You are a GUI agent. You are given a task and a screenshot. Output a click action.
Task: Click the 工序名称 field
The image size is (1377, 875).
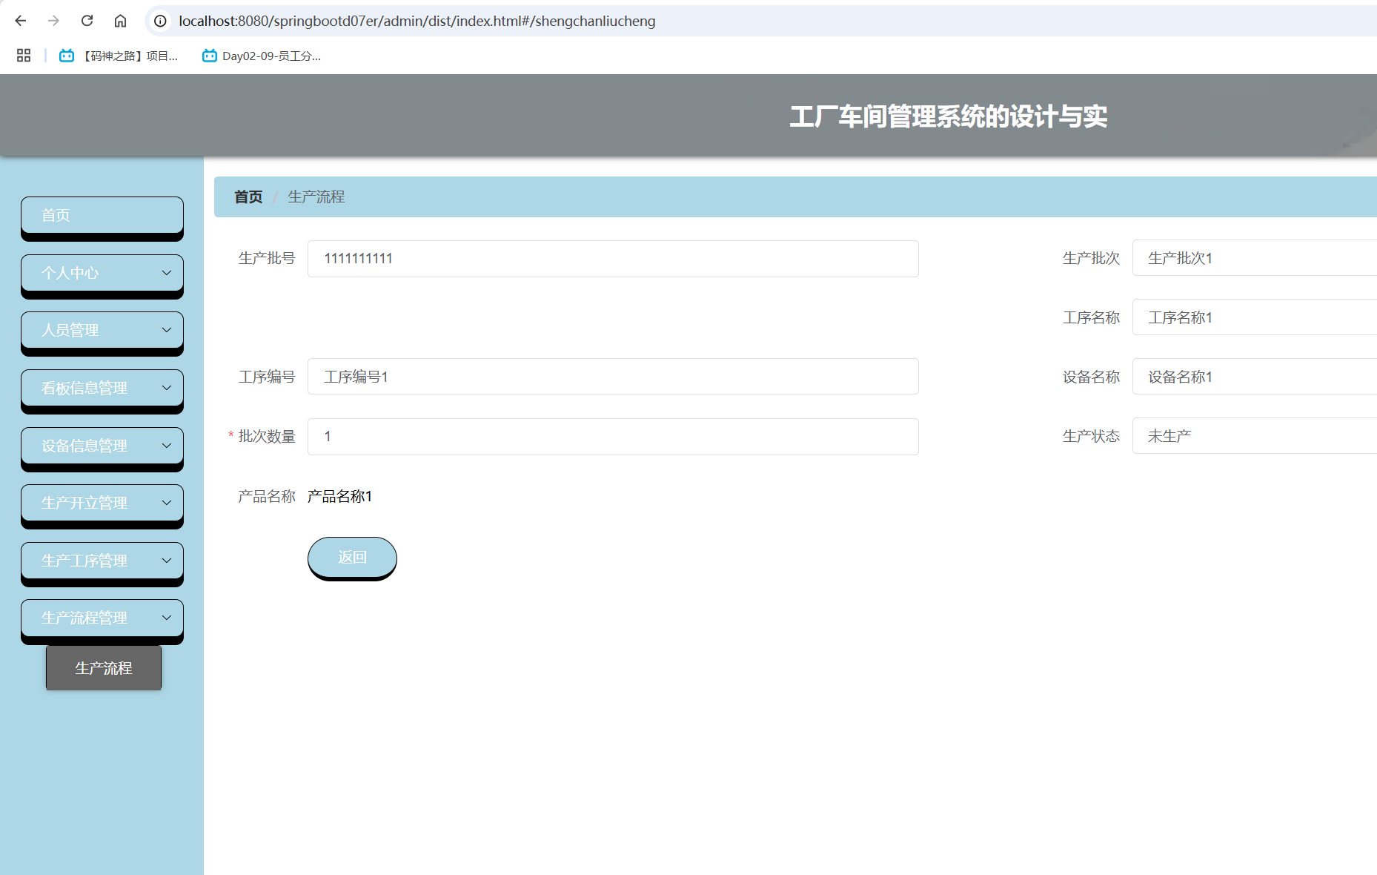1255,317
